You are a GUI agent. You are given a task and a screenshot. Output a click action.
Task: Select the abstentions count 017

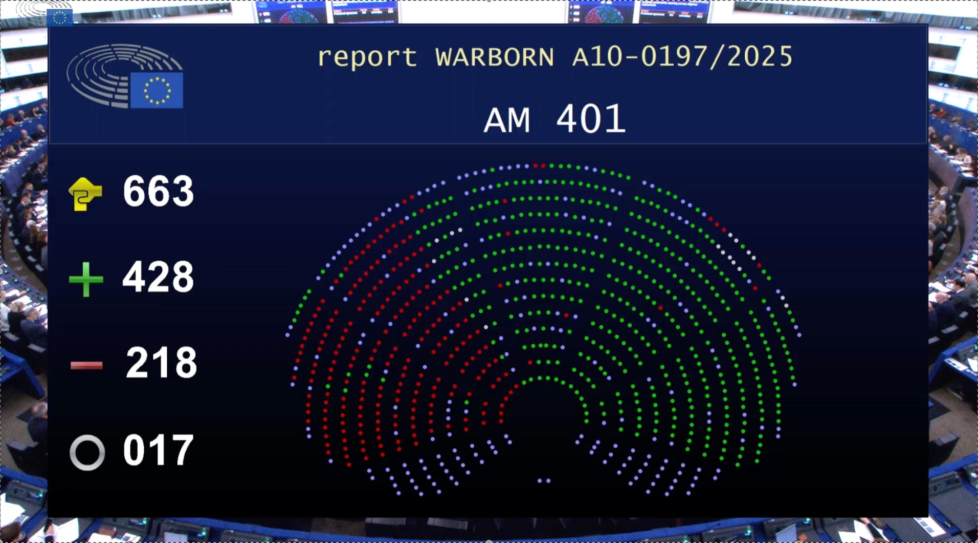click(158, 450)
